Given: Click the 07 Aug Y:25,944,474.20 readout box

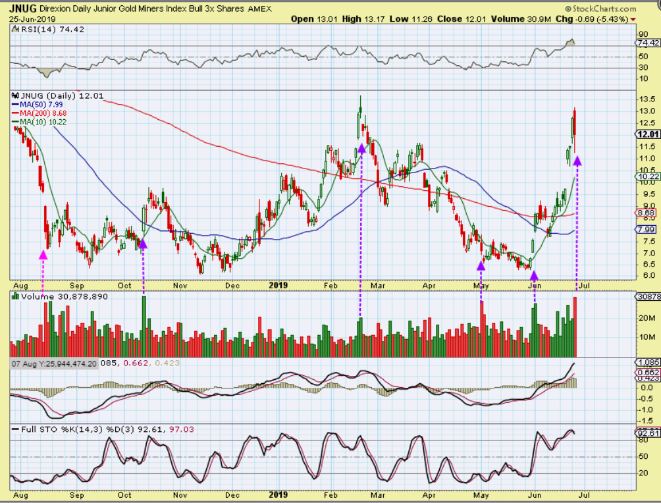Looking at the screenshot, I should (x=55, y=363).
